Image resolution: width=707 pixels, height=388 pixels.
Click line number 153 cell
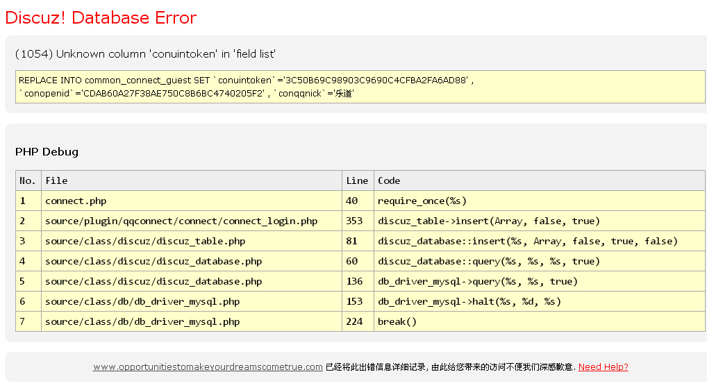[x=358, y=301]
